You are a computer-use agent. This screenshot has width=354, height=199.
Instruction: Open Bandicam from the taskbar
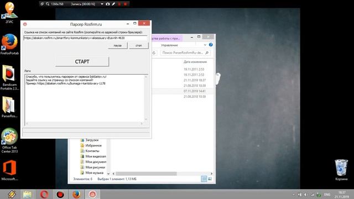[x=60, y=194]
